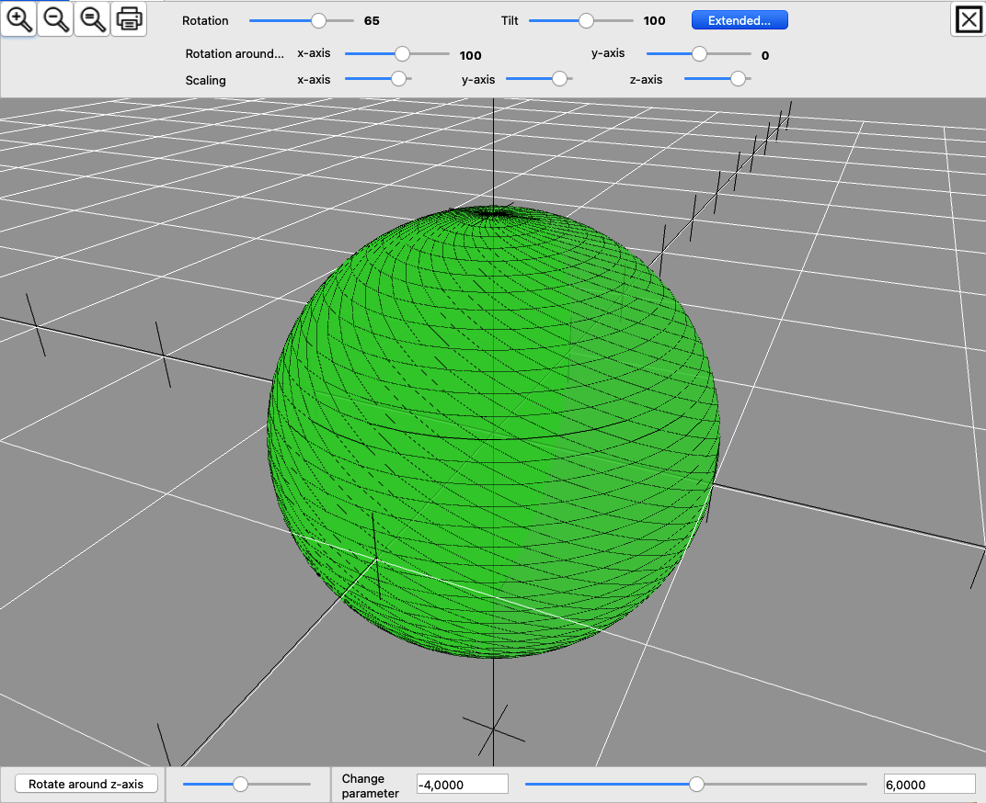Image resolution: width=986 pixels, height=803 pixels.
Task: Print the 3D plot with the printer icon
Action: click(129, 18)
